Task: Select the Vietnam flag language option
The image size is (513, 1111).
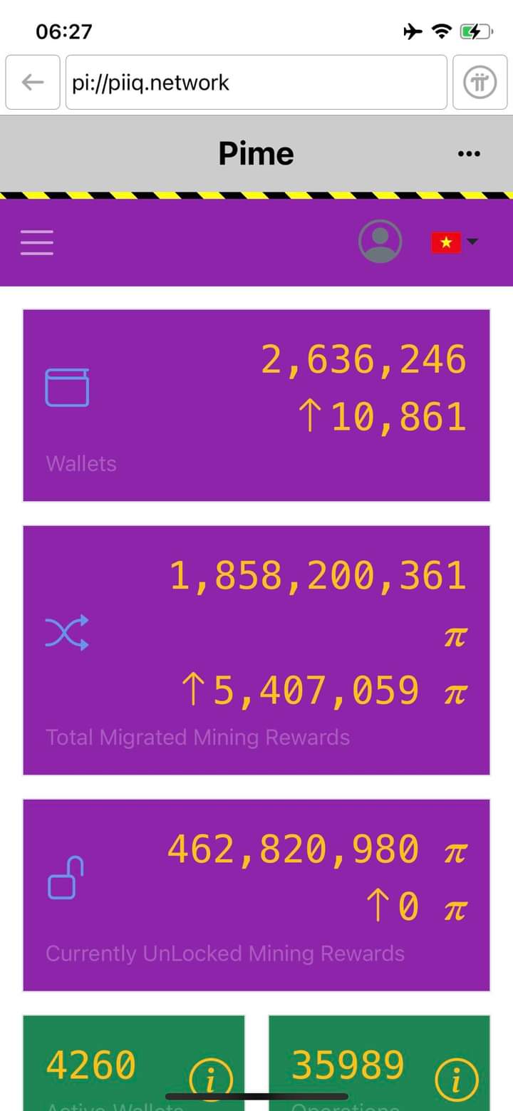Action: tap(446, 242)
